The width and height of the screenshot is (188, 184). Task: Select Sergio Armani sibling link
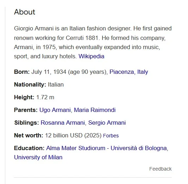[107, 123]
